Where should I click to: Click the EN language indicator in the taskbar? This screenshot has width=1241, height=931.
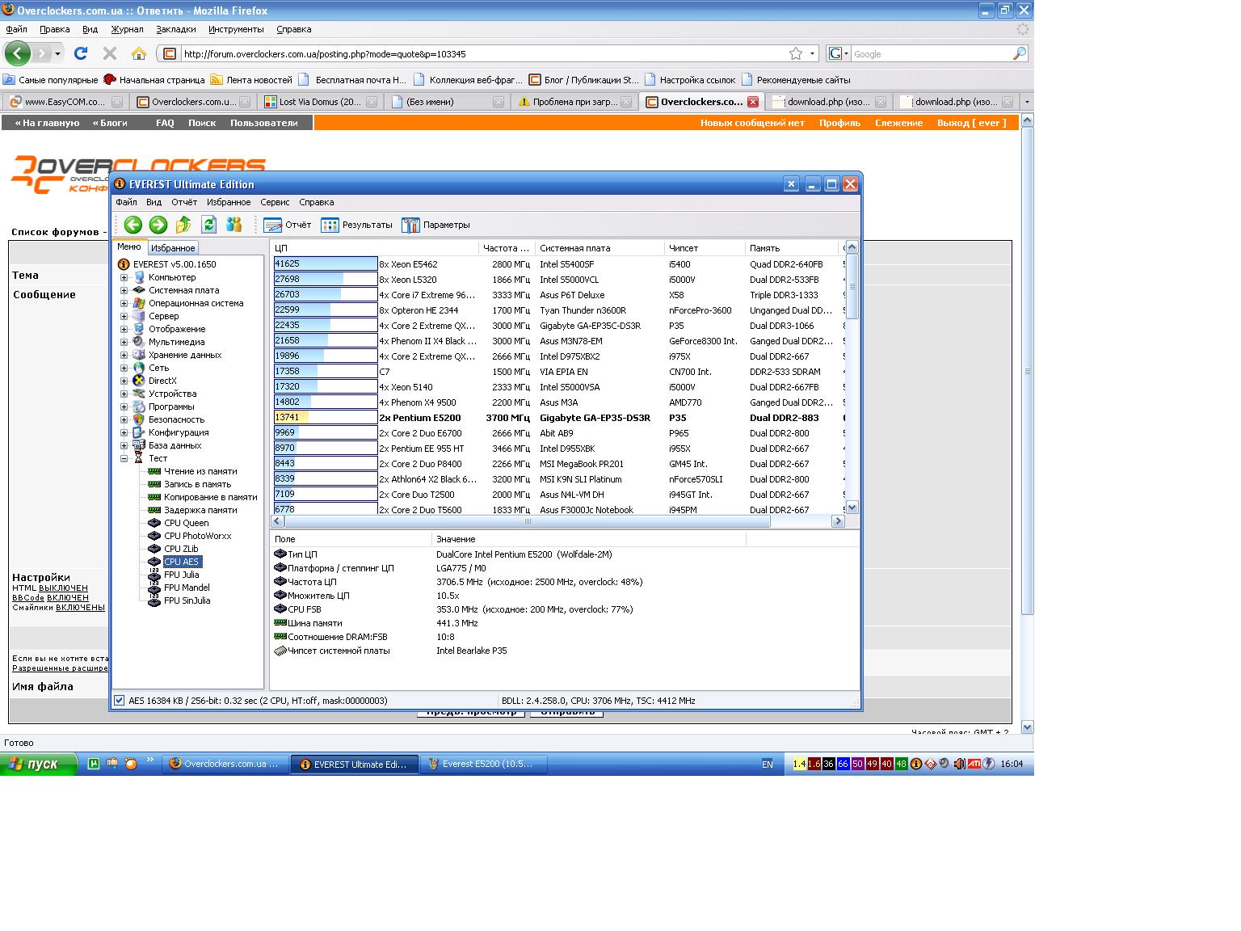(768, 764)
